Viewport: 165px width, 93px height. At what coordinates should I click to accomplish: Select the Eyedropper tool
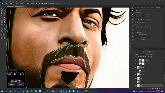[x=2, y=16]
